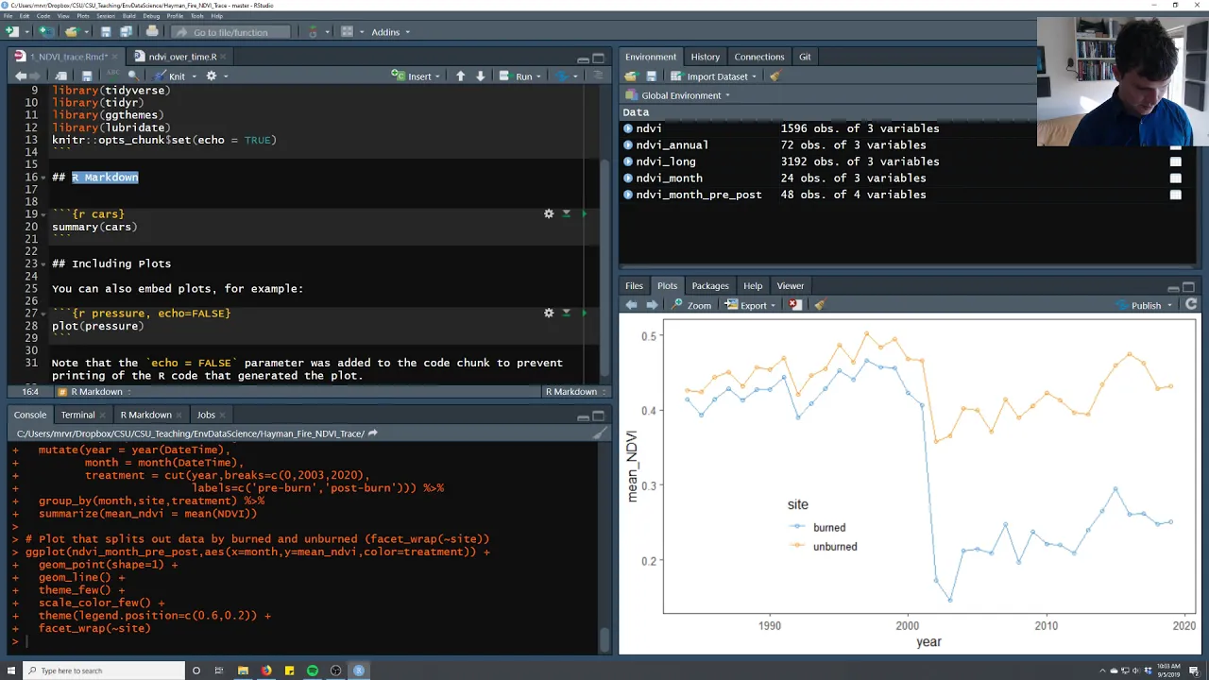Go to next chunk with down arrow
Image resolution: width=1209 pixels, height=680 pixels.
click(480, 76)
